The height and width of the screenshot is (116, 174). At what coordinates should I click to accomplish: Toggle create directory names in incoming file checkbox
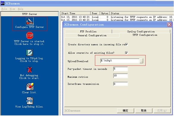point(126,44)
